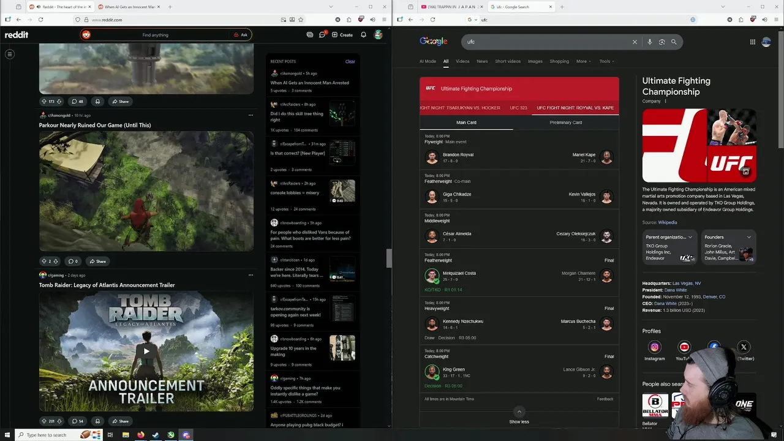Viewport: 784px width, 441px height.
Task: Open options menu for Parkour post
Action: click(251, 115)
